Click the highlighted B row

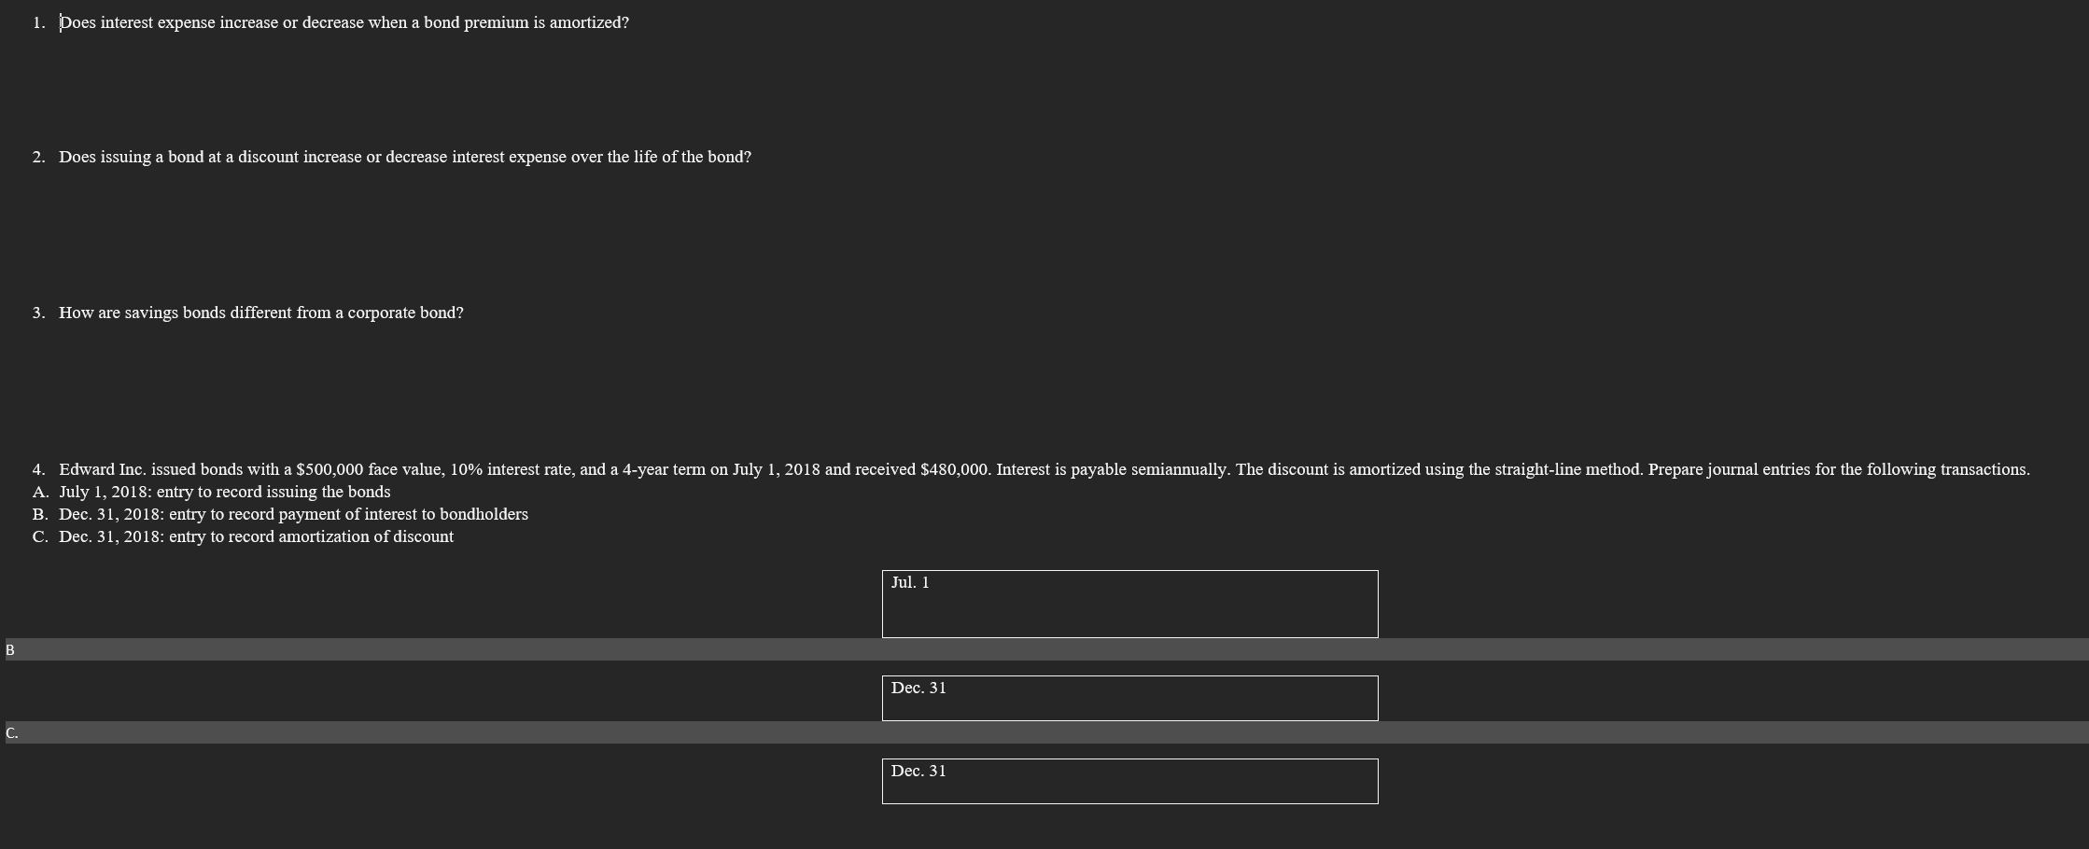pos(1046,649)
